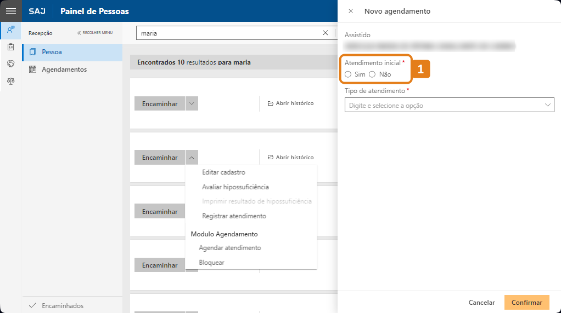The image size is (561, 313).
Task: Select Não for Atendimento inicial
Action: point(372,74)
